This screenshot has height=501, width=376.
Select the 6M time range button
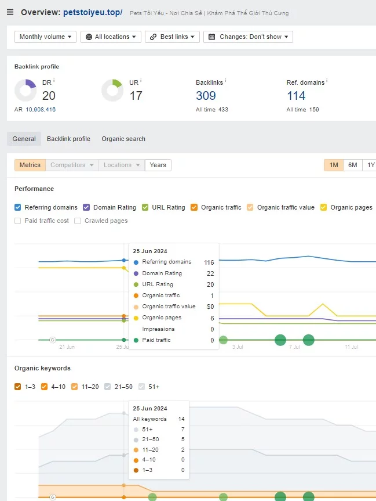[353, 165]
